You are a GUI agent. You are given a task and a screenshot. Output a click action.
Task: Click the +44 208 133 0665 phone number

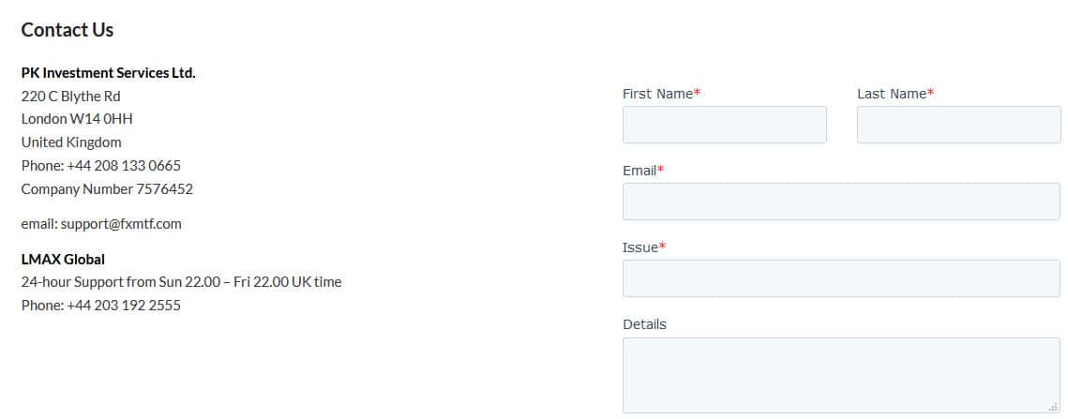coord(124,166)
